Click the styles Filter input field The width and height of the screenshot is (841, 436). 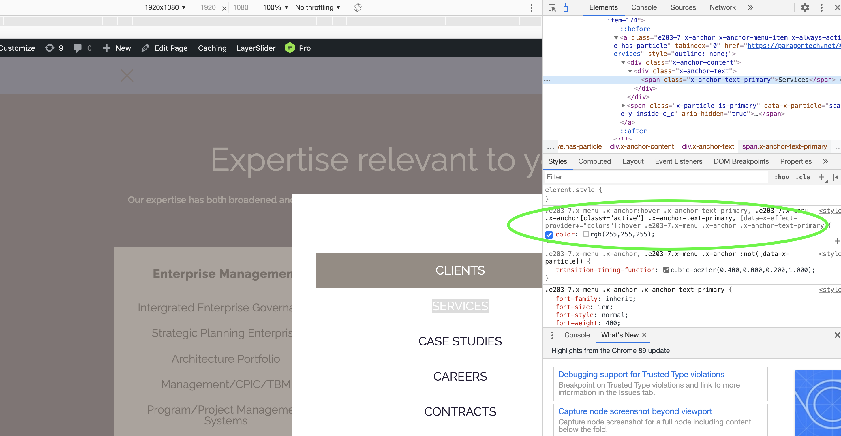(x=656, y=177)
